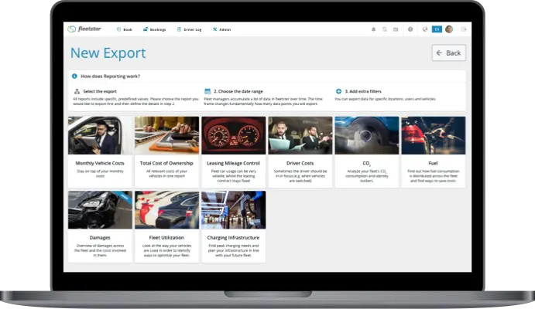
Task: Select the Leasing Mileage Control gauge image
Action: tap(233, 135)
